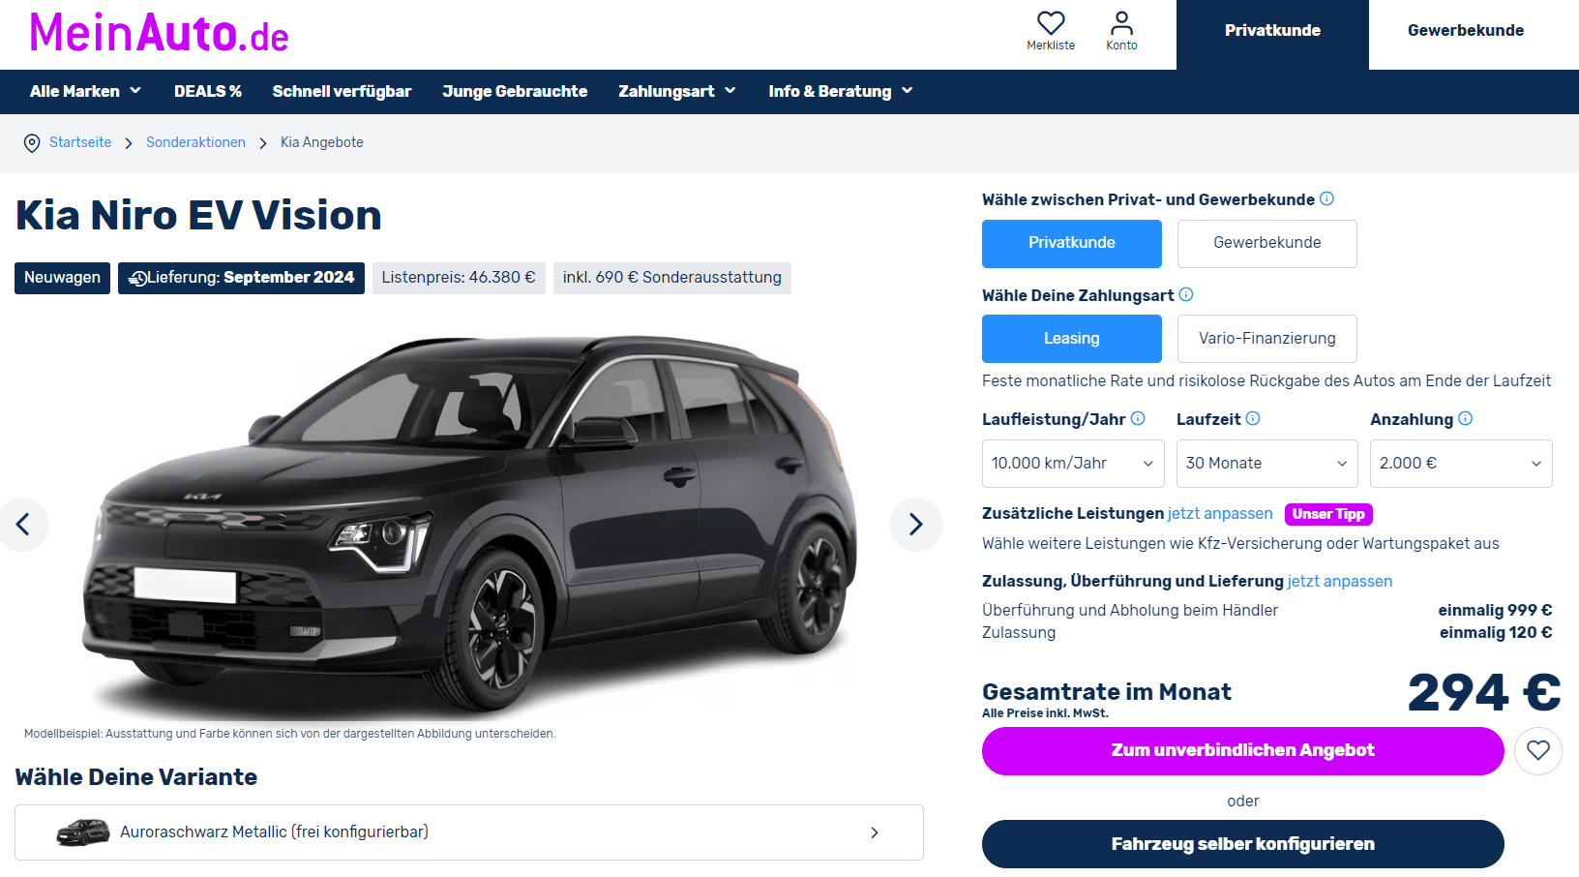The image size is (1579, 877).
Task: Click jetzt anpassen next to Zusätzliche Leistungen
Action: [x=1220, y=514]
